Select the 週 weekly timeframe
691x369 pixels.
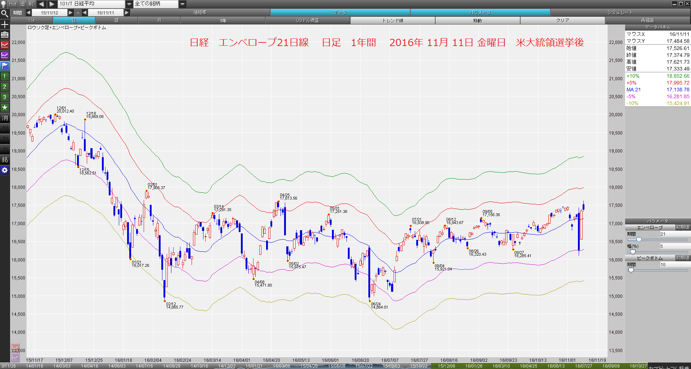[116, 20]
